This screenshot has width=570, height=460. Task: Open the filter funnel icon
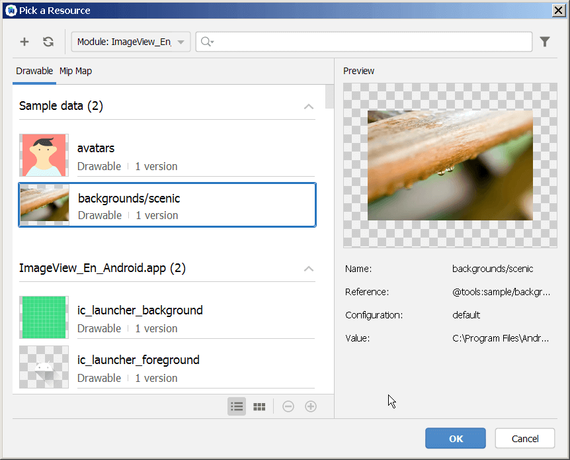(545, 42)
